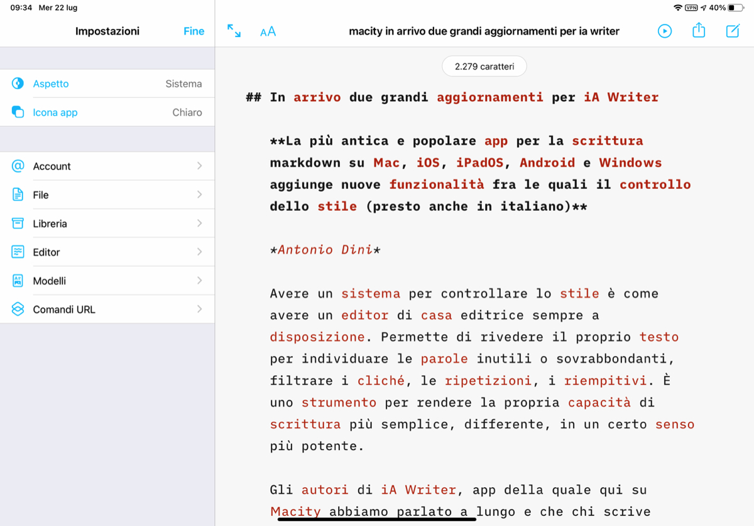Image resolution: width=754 pixels, height=526 pixels.
Task: Tap the highlighted word 'cliché'
Action: coord(381,380)
